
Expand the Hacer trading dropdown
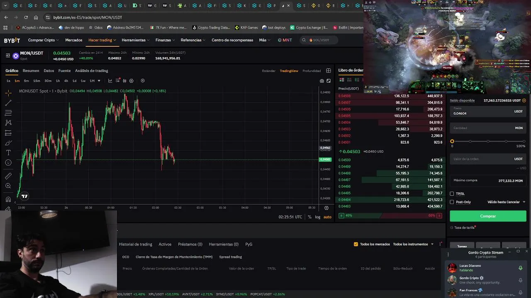(102, 40)
